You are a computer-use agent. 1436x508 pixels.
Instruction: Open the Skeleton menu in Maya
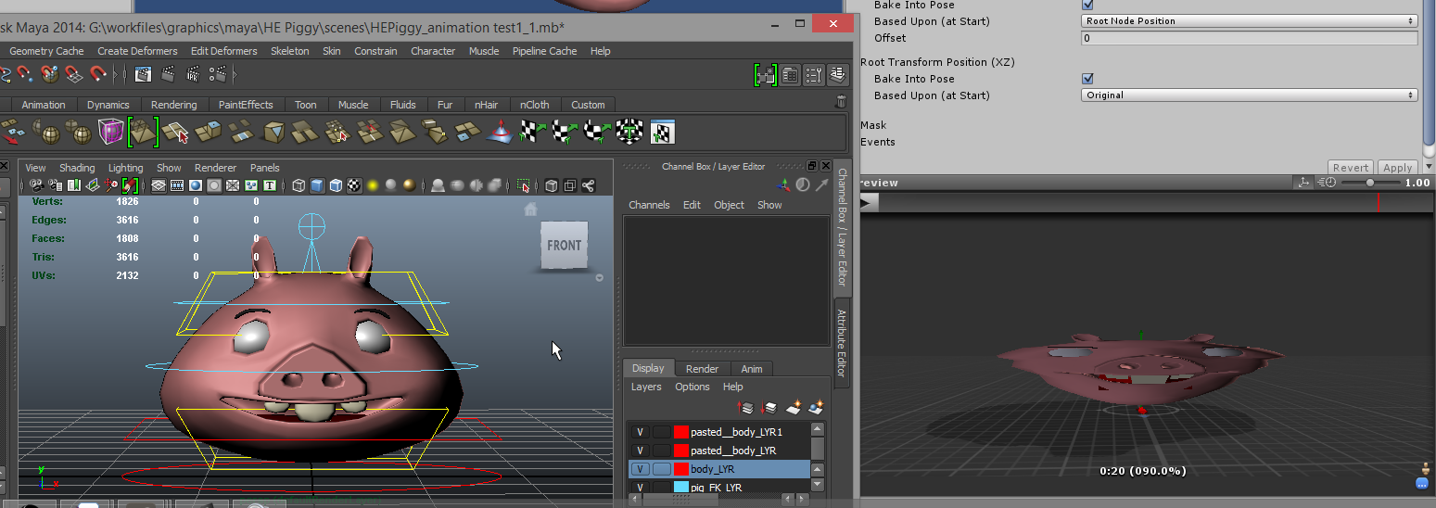290,51
